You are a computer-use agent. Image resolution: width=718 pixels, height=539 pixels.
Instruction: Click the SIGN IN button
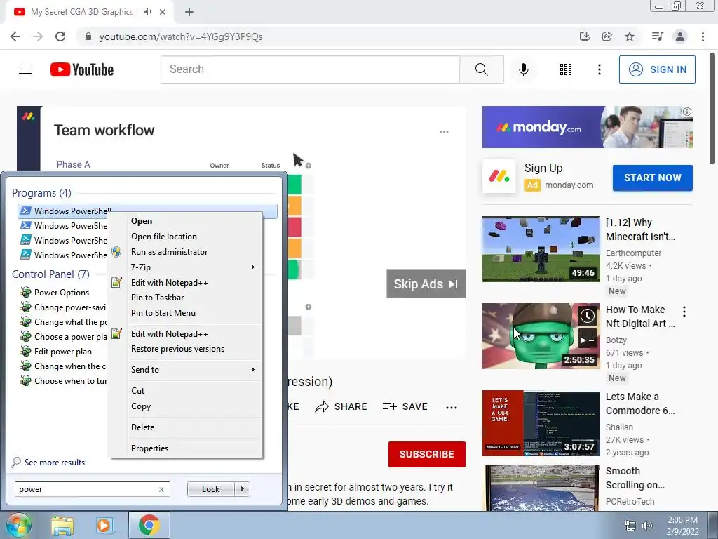coord(657,69)
